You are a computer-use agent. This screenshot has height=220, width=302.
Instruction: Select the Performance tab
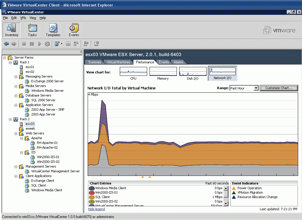(145, 62)
